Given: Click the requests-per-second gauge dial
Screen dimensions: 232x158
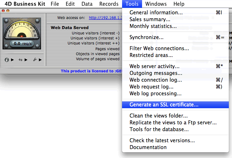Looking at the screenshot, I should (22, 33).
